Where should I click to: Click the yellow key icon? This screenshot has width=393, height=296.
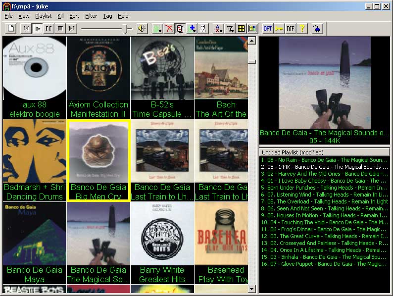click(x=279, y=29)
